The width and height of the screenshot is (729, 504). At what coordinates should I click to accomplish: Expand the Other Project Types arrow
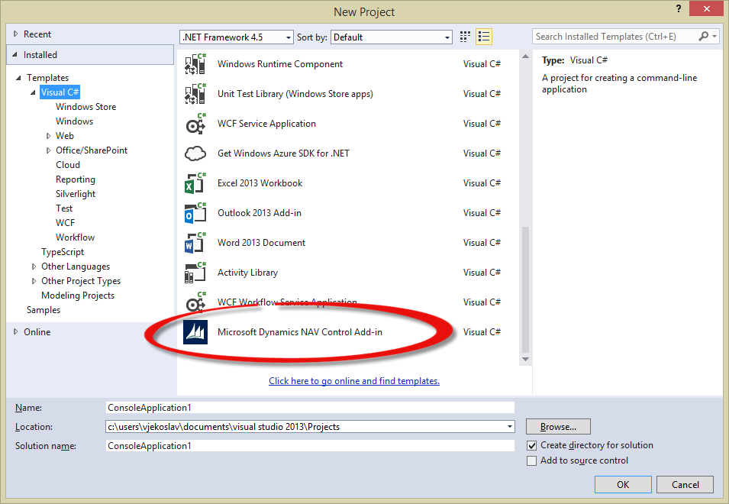pyautogui.click(x=34, y=281)
